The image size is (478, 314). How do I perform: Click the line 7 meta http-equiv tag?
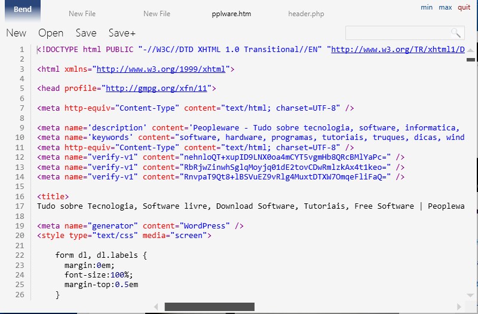(x=195, y=108)
